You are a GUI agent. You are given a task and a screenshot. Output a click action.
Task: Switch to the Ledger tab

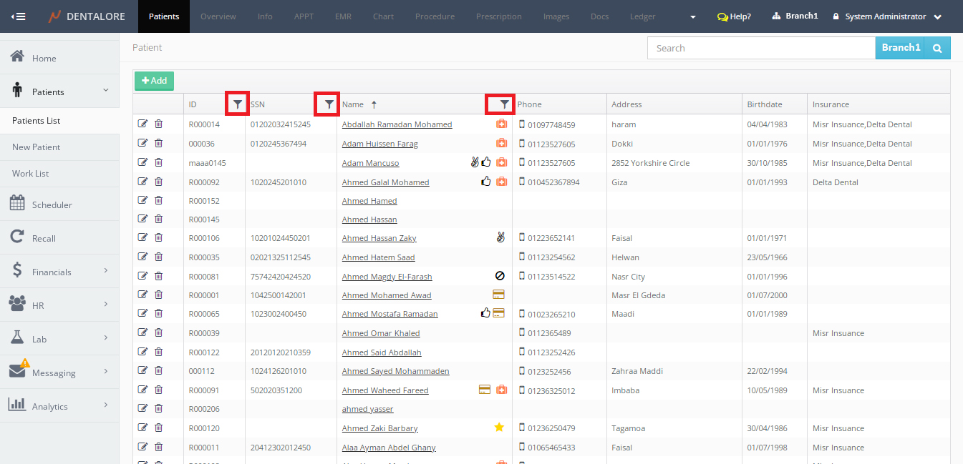tap(642, 16)
